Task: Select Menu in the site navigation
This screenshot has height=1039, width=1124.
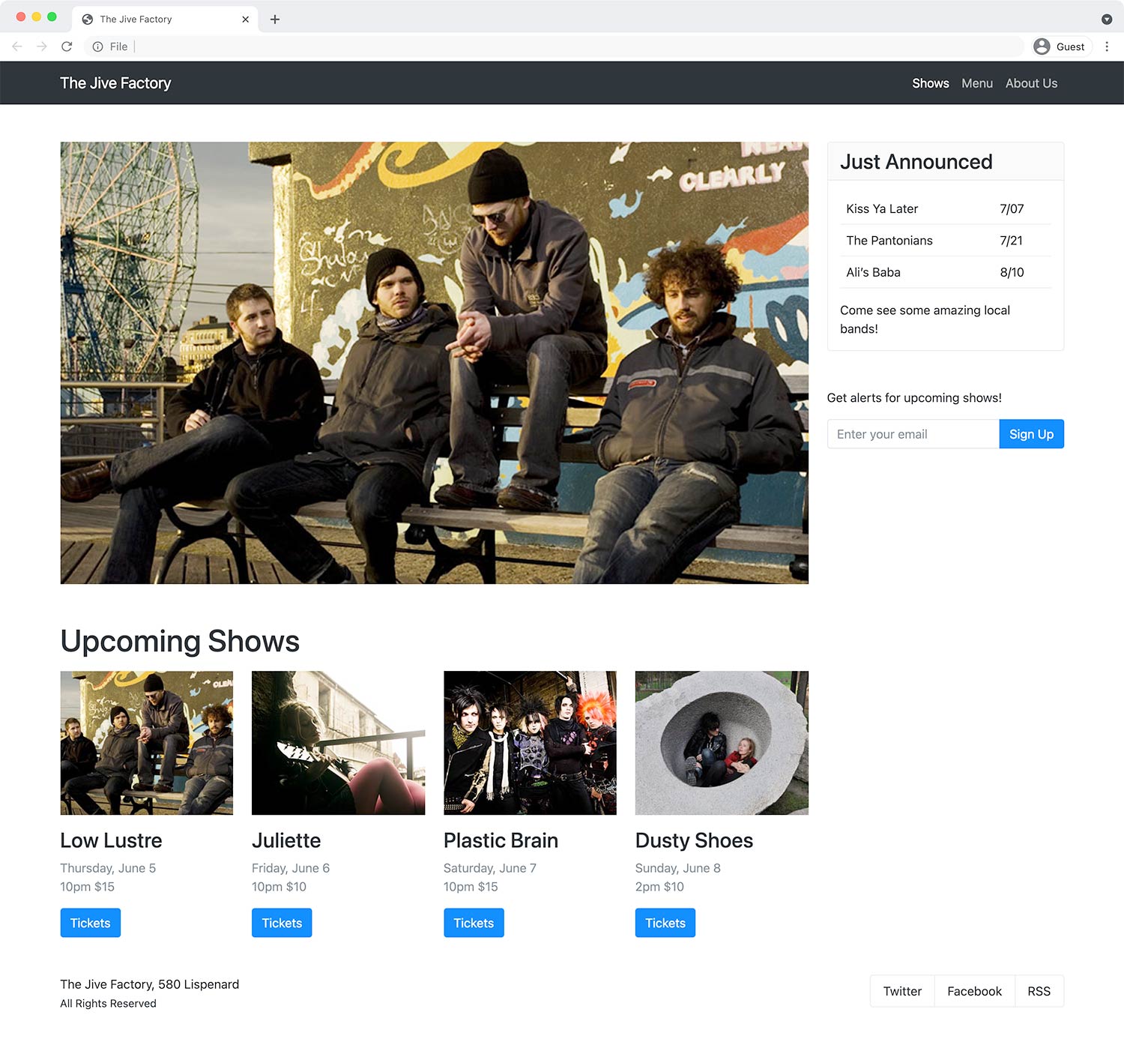Action: pyautogui.click(x=976, y=83)
